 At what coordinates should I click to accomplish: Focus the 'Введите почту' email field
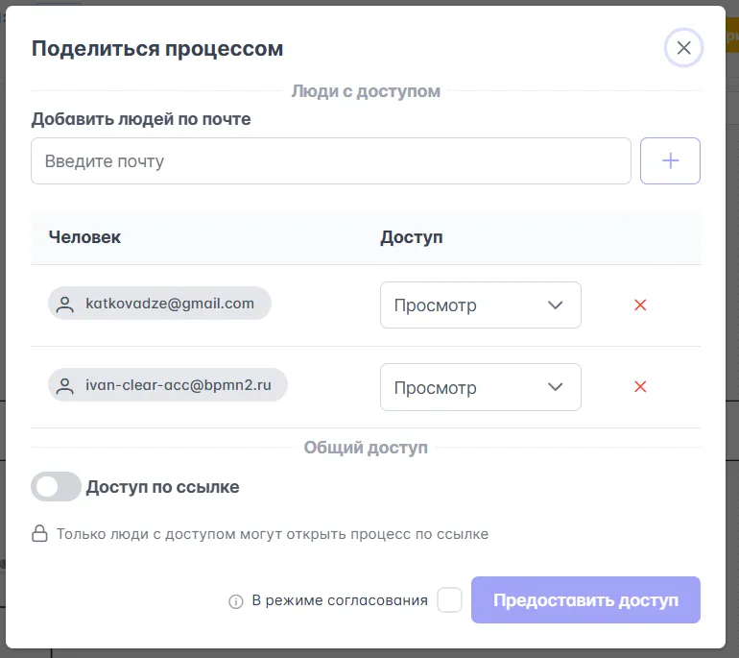330,160
